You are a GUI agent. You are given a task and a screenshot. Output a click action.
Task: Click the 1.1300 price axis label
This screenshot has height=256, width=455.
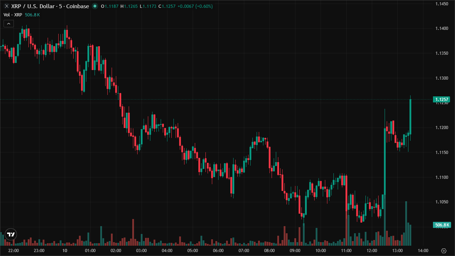tap(442, 78)
